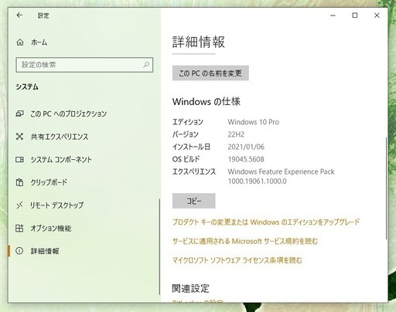Open プロダクト キーの変更 upgrade link

tap(266, 222)
